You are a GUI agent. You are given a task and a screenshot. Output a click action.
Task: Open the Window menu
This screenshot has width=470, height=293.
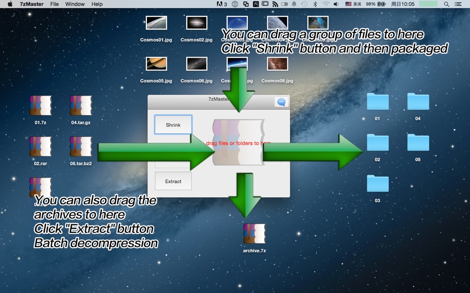click(75, 4)
